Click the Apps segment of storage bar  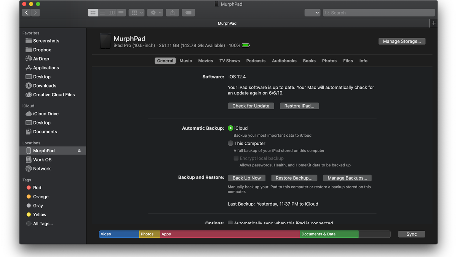point(230,234)
